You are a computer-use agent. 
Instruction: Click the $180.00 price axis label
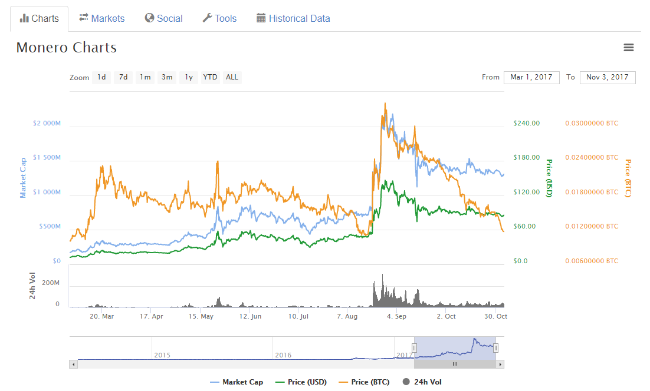point(527,158)
